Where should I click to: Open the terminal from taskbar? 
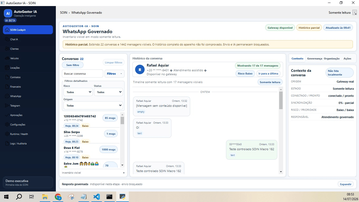110,196
